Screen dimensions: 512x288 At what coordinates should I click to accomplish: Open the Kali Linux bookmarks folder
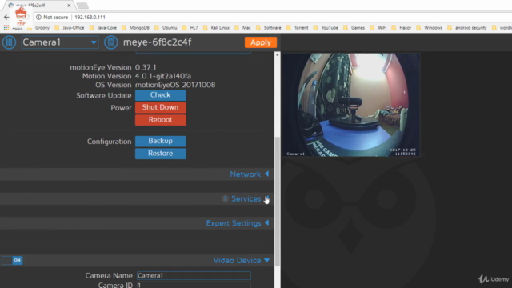pos(216,28)
